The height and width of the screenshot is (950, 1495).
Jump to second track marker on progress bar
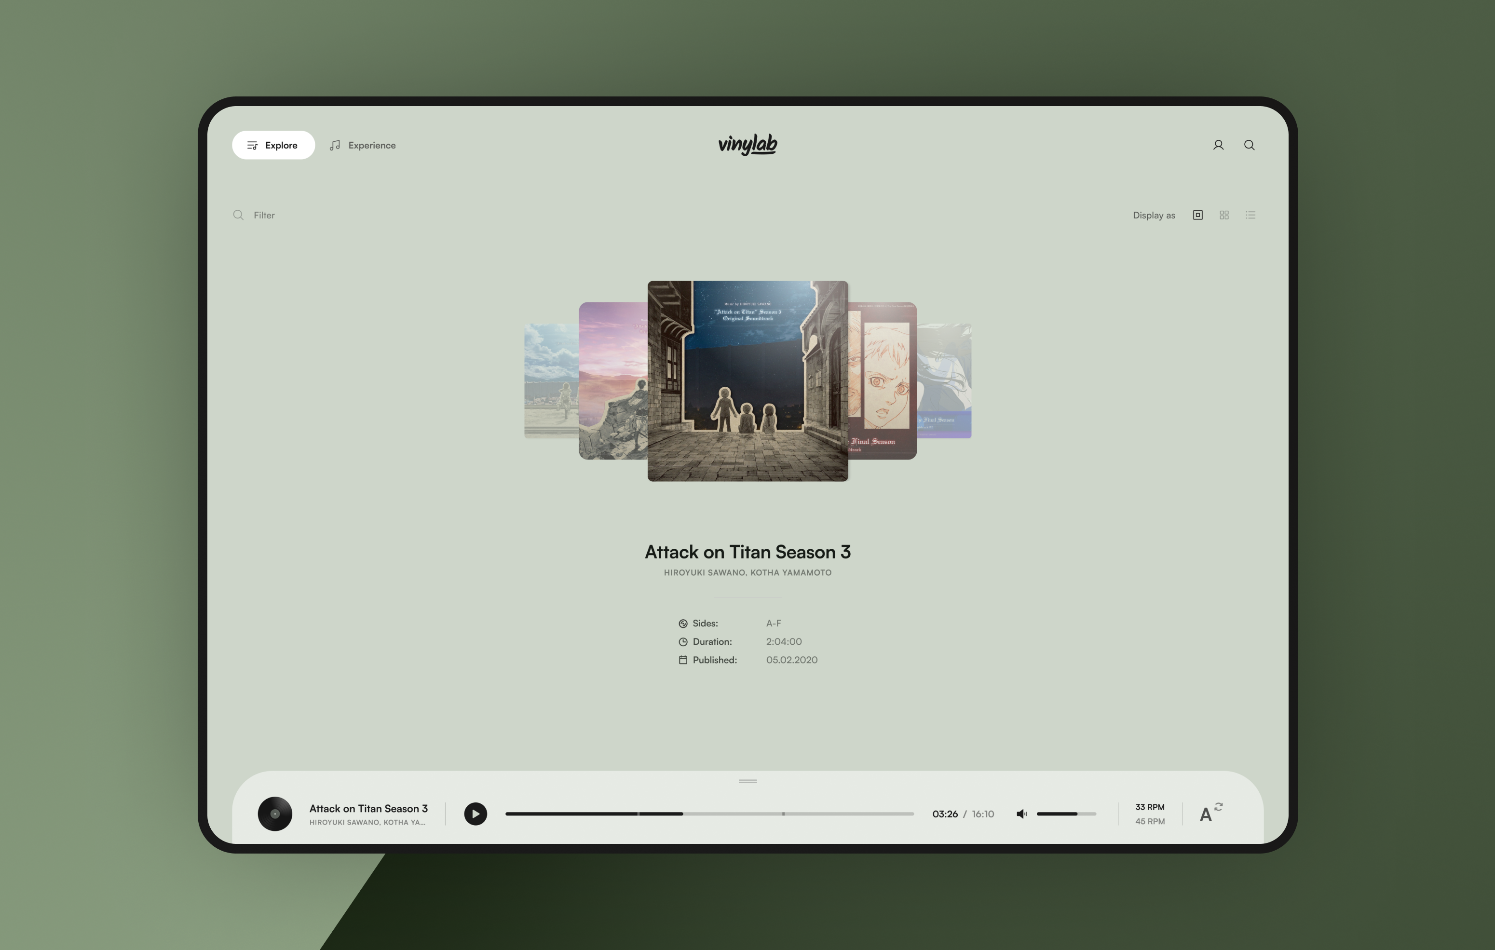pyautogui.click(x=784, y=814)
